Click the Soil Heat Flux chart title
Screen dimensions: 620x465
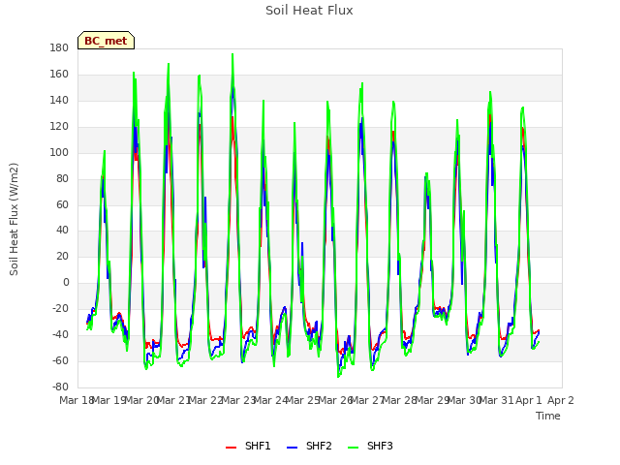pos(309,11)
